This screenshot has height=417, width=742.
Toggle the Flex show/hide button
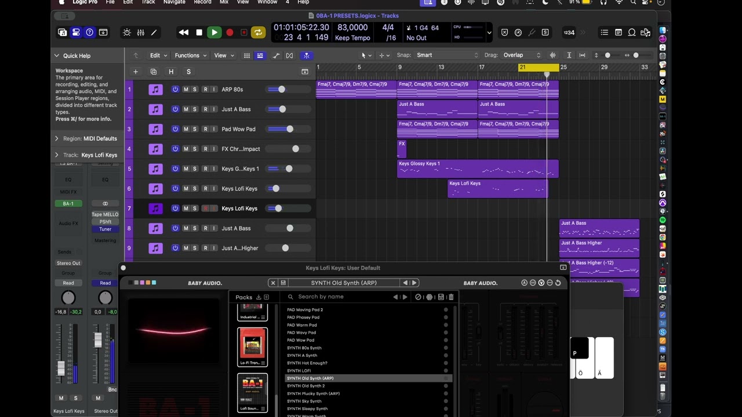[x=289, y=56]
